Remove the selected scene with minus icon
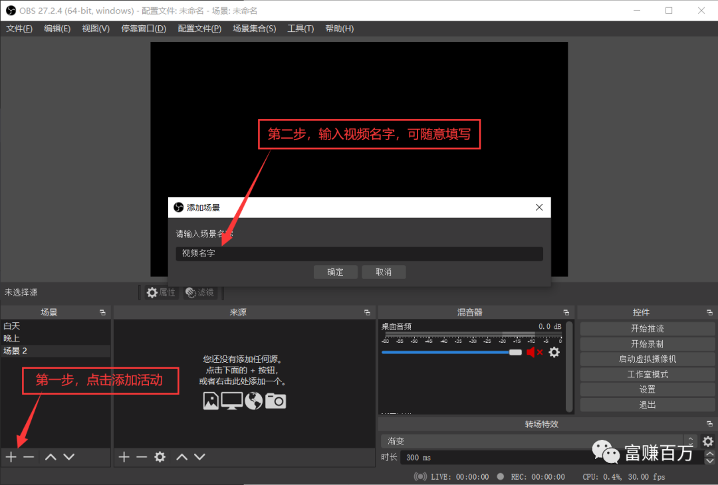The width and height of the screenshot is (718, 485). 29,457
